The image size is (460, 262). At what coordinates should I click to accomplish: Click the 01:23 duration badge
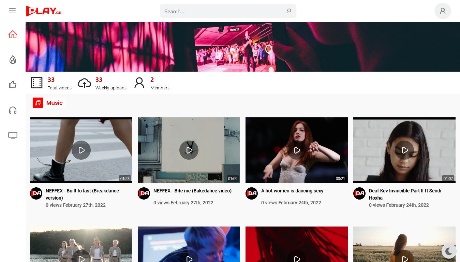coord(125,178)
